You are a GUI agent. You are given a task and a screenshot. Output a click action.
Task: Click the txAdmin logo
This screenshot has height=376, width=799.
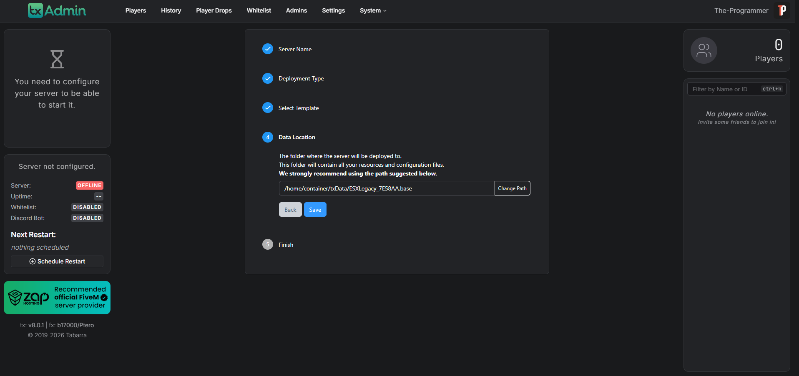tap(57, 10)
